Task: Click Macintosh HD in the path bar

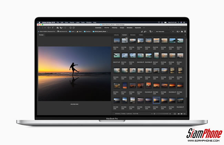Action: (62, 32)
